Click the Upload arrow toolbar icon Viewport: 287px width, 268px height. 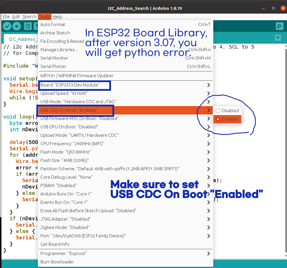(17, 26)
